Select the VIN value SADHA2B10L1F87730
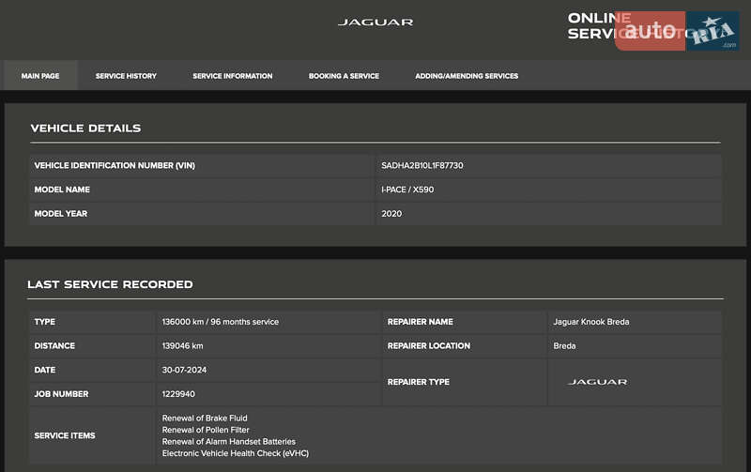The height and width of the screenshot is (472, 751). pos(421,165)
